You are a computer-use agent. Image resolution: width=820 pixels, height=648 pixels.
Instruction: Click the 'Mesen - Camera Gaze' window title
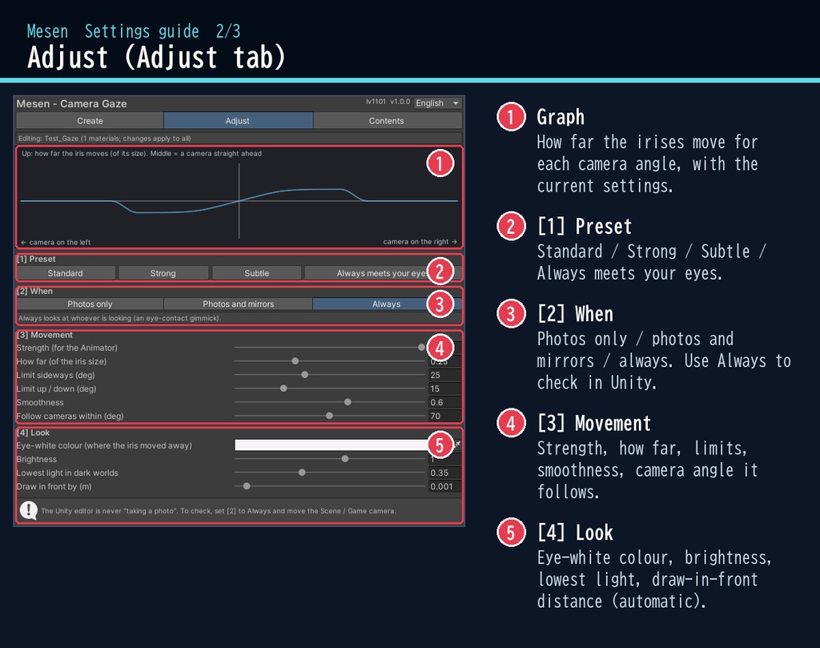[x=71, y=103]
